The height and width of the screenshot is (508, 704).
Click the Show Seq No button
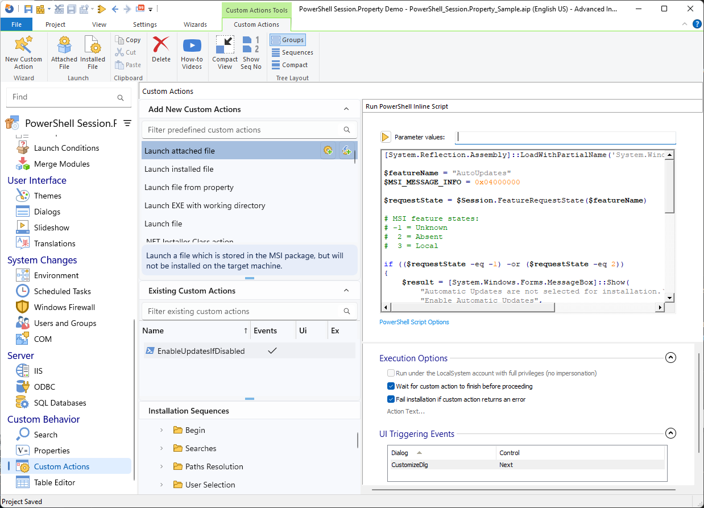251,52
